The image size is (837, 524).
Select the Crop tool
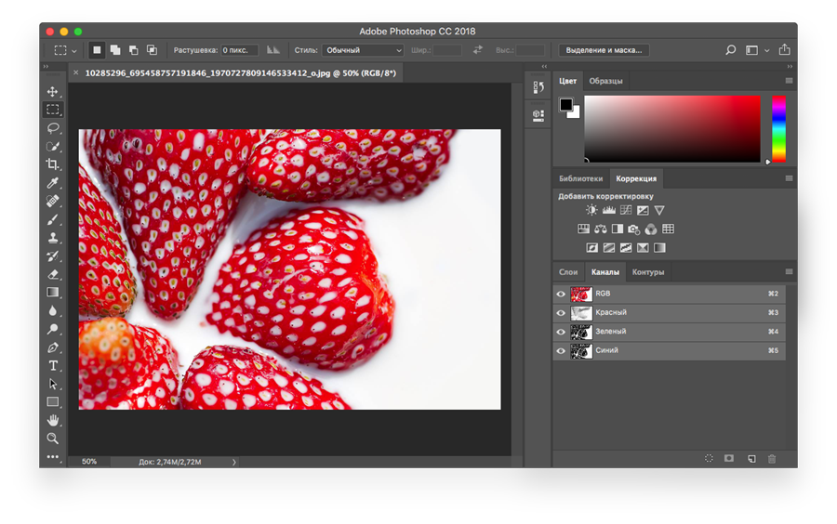coord(53,164)
